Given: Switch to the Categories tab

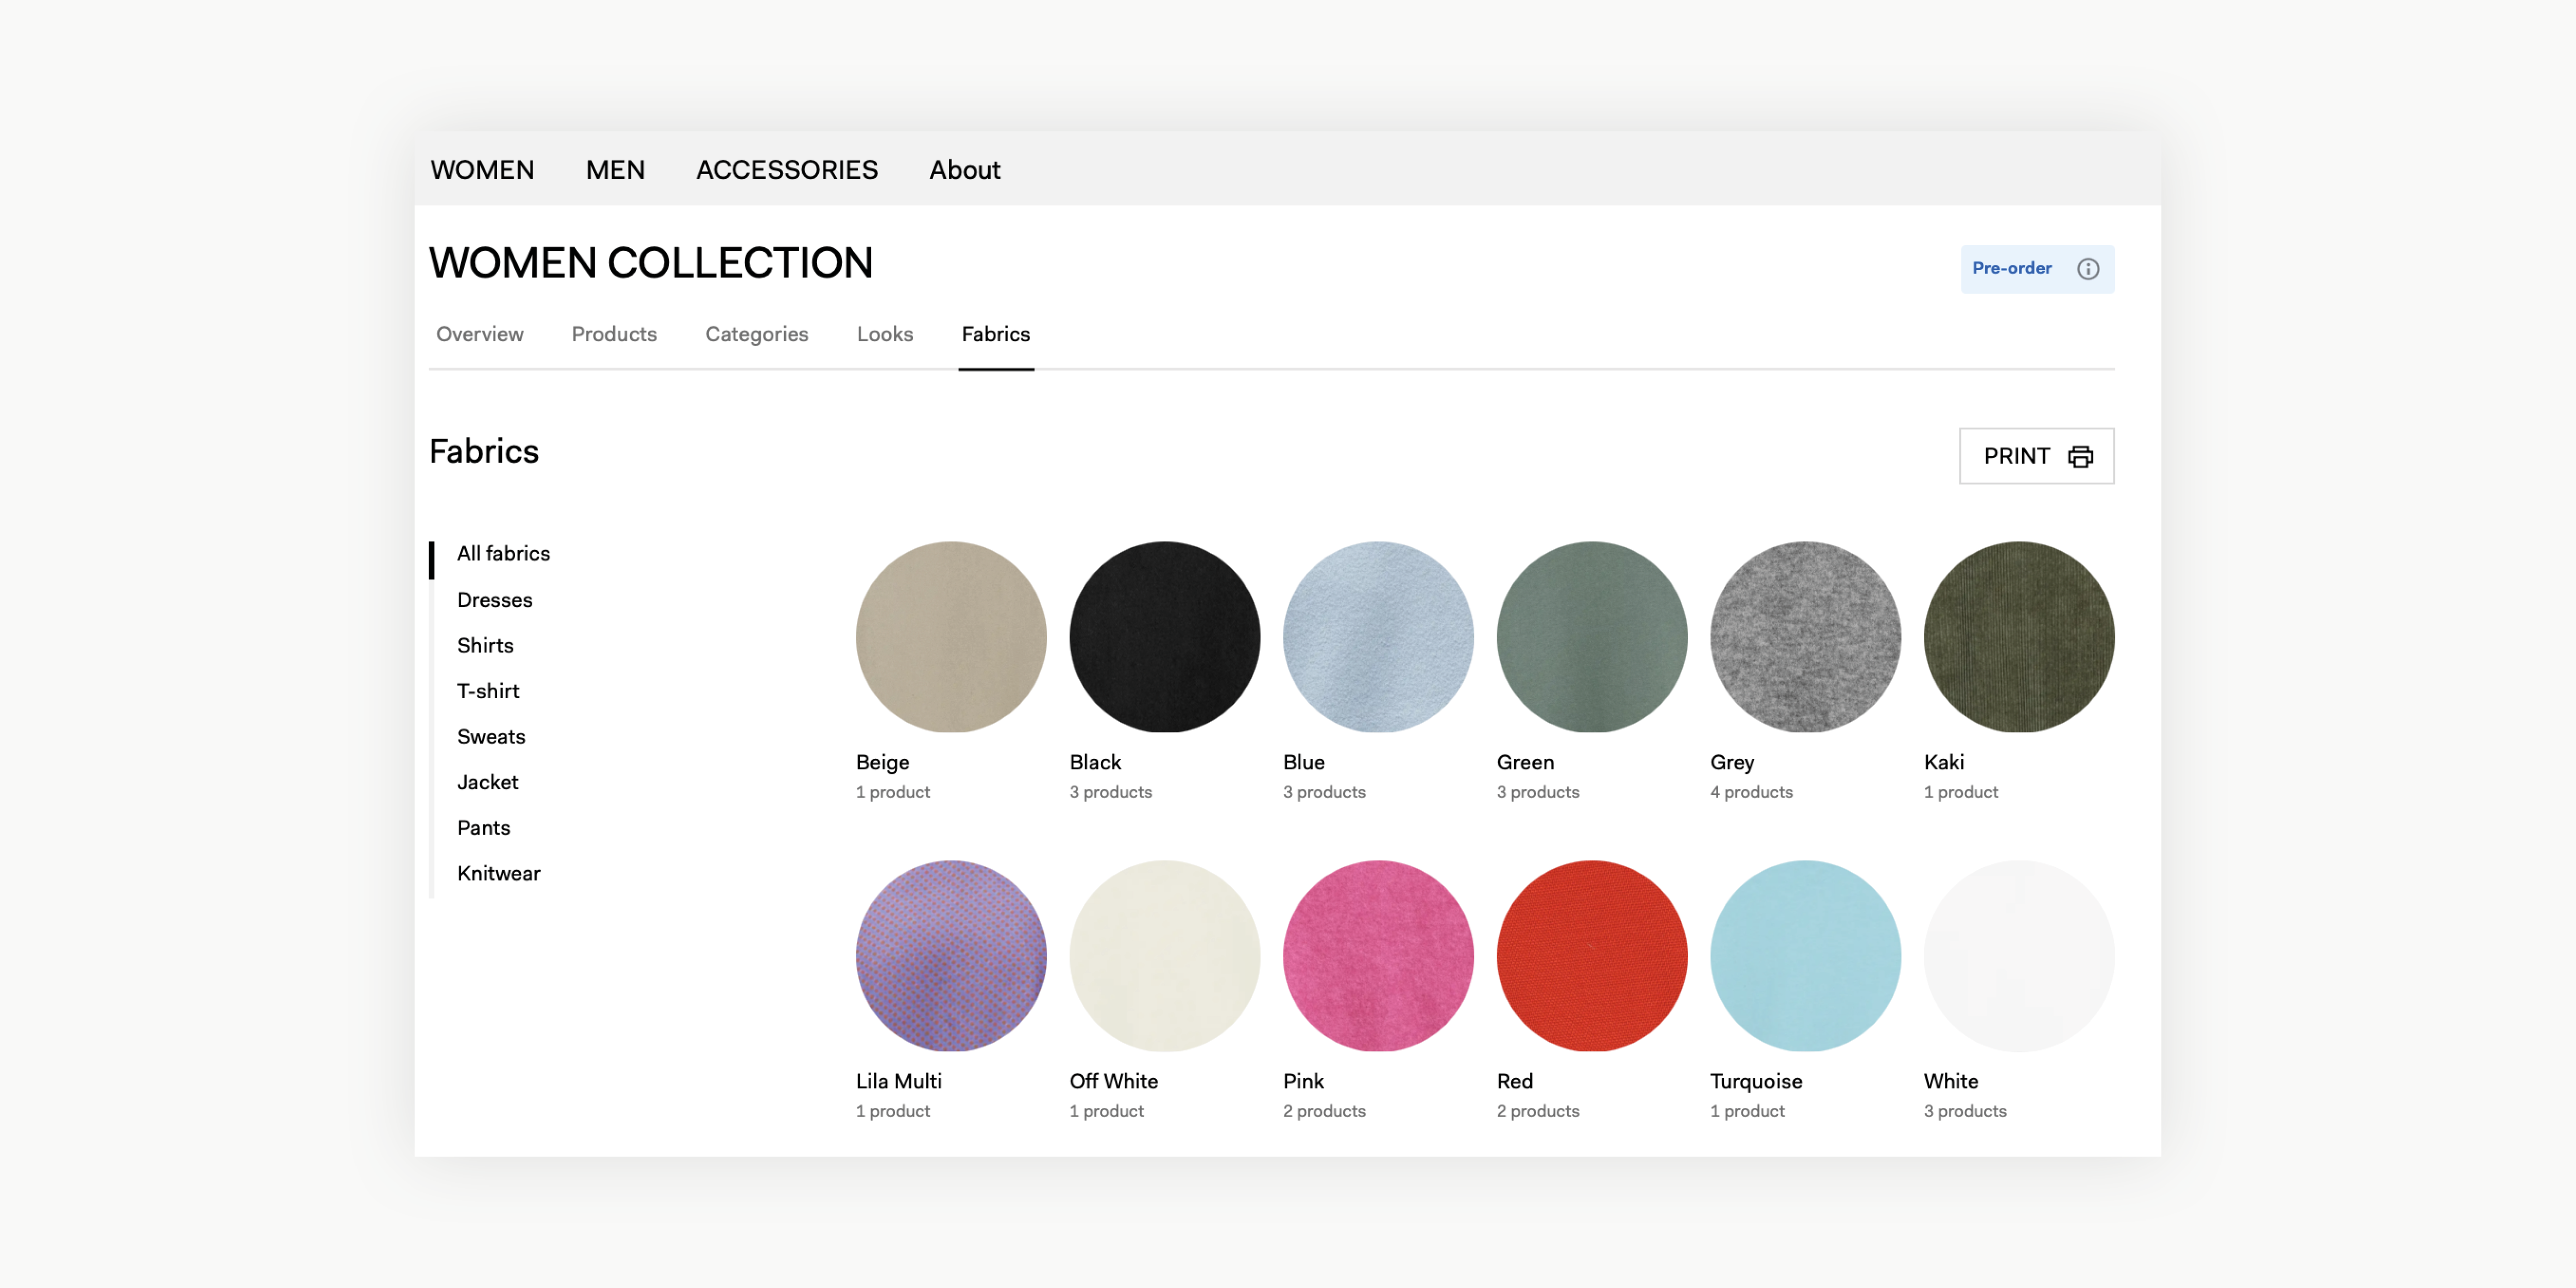Looking at the screenshot, I should coord(756,334).
